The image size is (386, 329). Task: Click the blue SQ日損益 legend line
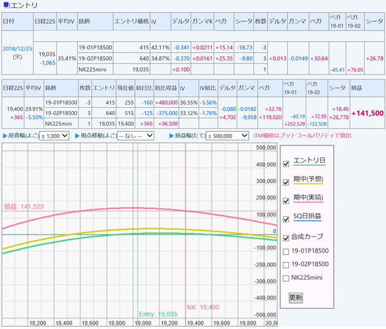307,221
